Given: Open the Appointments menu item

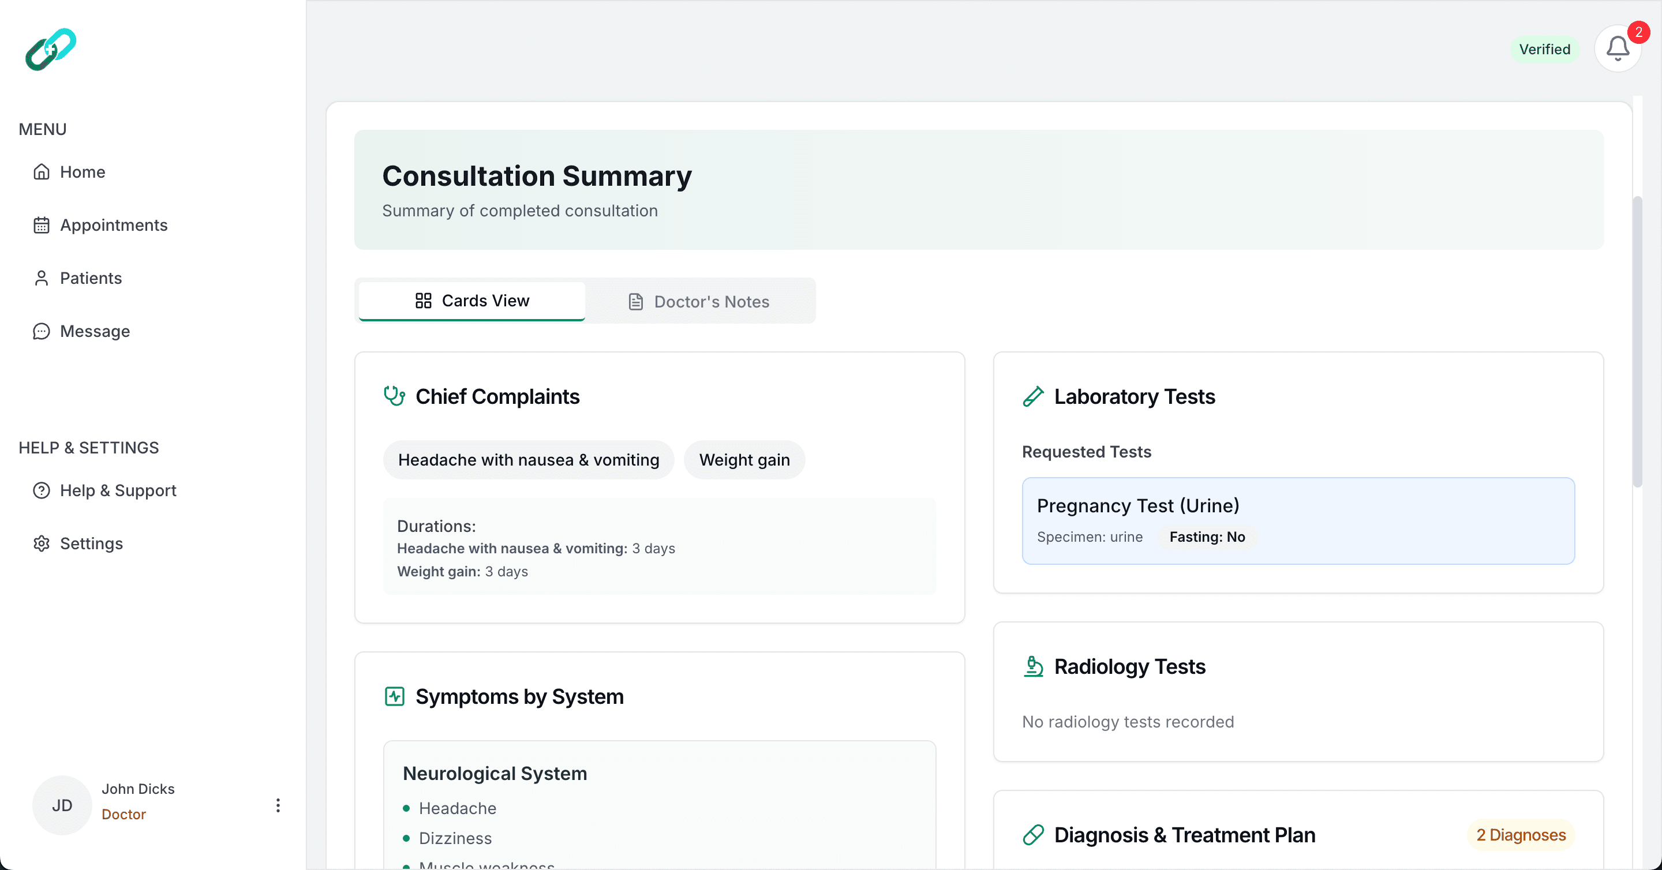Looking at the screenshot, I should pos(114,225).
